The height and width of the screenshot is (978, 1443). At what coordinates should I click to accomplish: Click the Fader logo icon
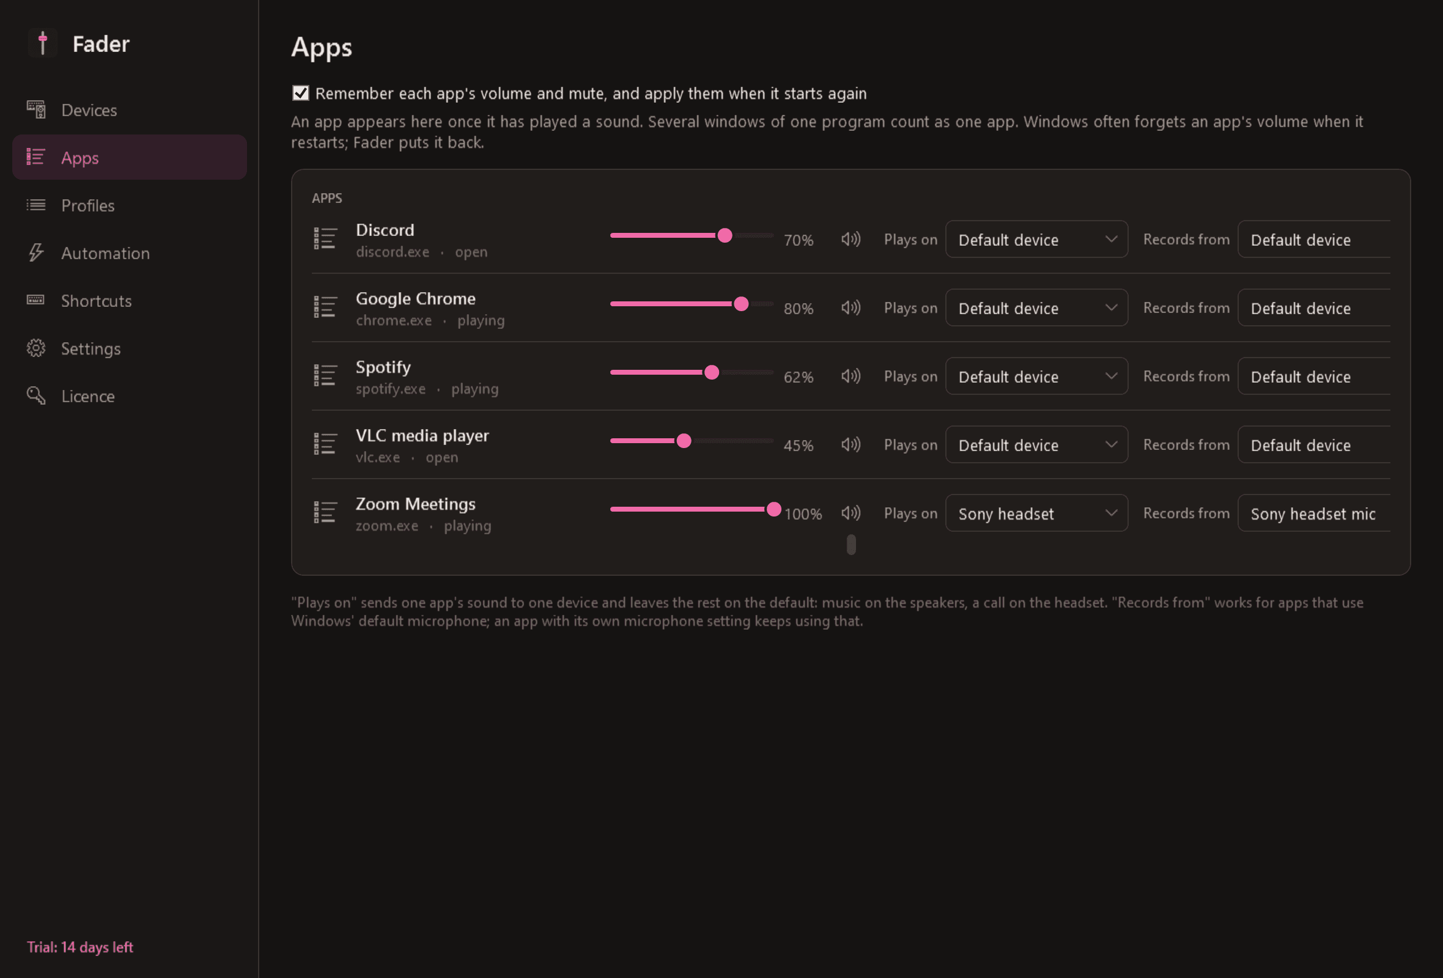pos(43,43)
